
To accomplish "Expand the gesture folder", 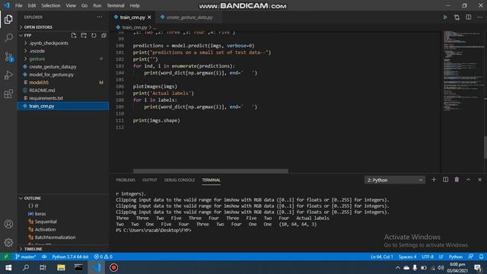I will pos(37,59).
